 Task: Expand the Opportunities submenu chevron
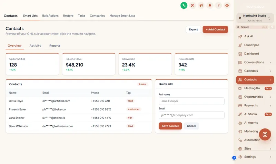(x=270, y=97)
